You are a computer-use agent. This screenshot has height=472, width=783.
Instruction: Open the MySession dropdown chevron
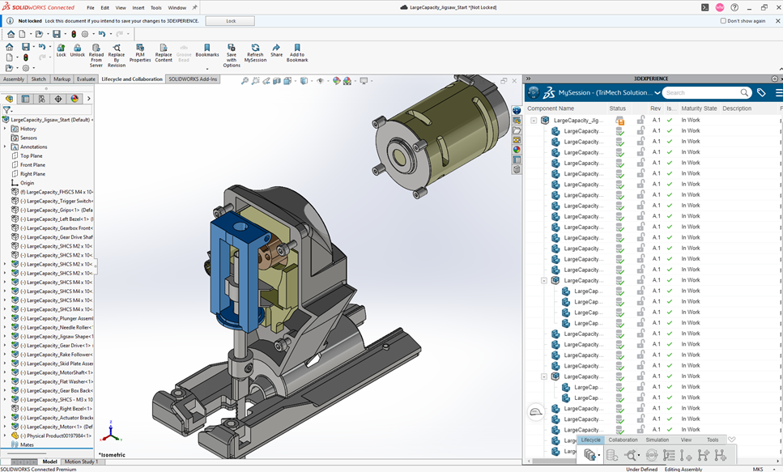(x=656, y=92)
